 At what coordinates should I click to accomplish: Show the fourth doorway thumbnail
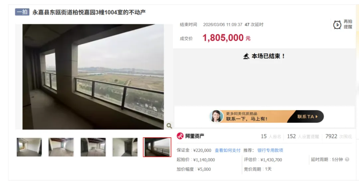pyautogui.click(x=125, y=147)
